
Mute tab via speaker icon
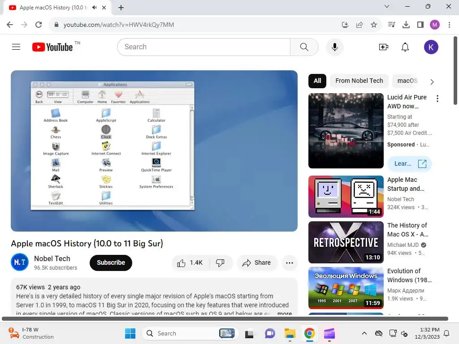[x=94, y=8]
